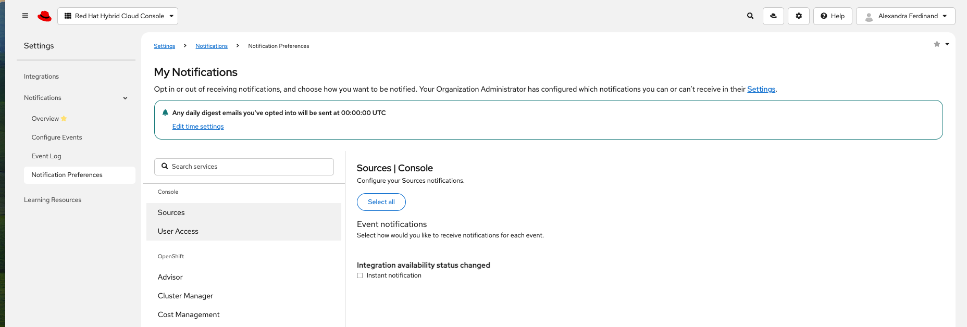Click the Notifications breadcrumb link
Image resolution: width=967 pixels, height=327 pixels.
[212, 46]
